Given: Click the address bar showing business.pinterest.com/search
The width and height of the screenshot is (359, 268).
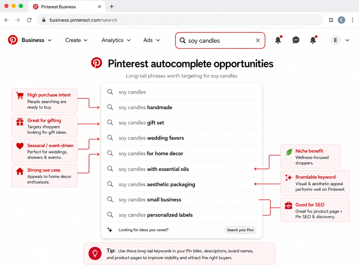Looking at the screenshot, I should point(180,20).
